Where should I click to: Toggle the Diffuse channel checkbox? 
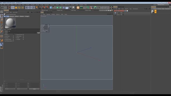[x=13, y=35]
